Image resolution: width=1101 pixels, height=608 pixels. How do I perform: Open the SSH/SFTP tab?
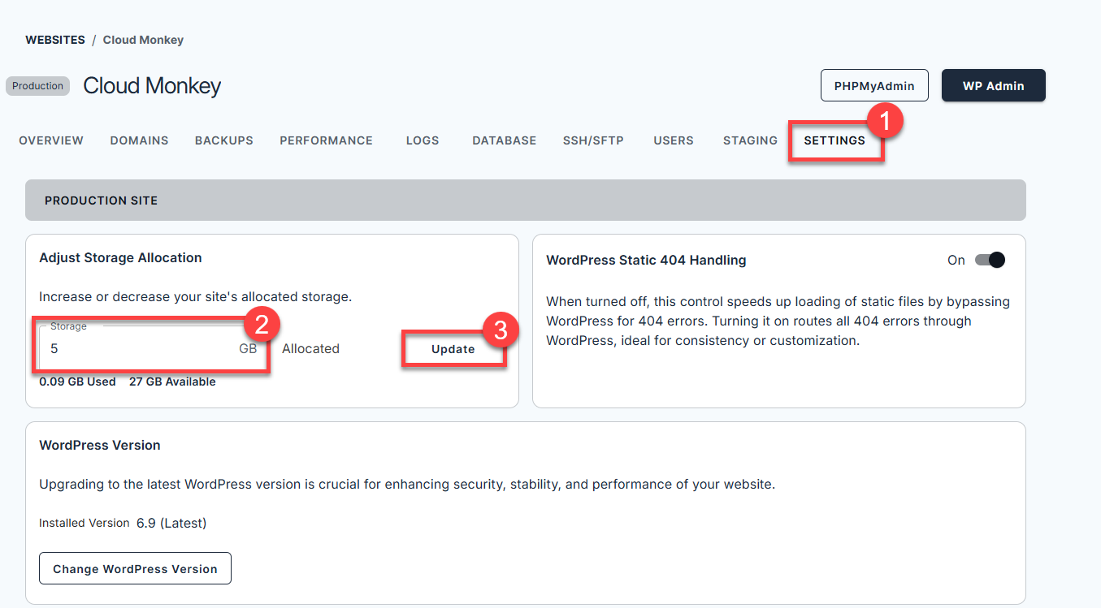coord(593,140)
